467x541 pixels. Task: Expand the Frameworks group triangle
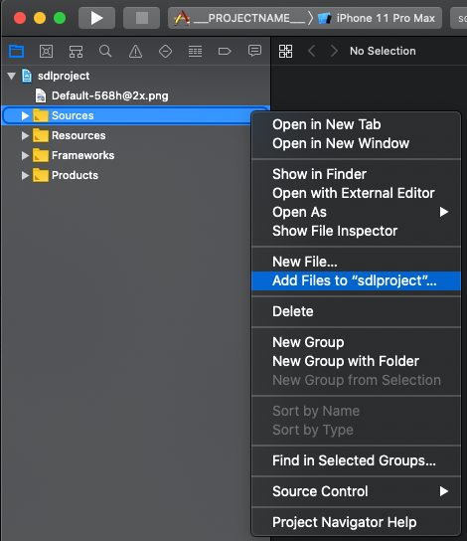click(x=25, y=155)
